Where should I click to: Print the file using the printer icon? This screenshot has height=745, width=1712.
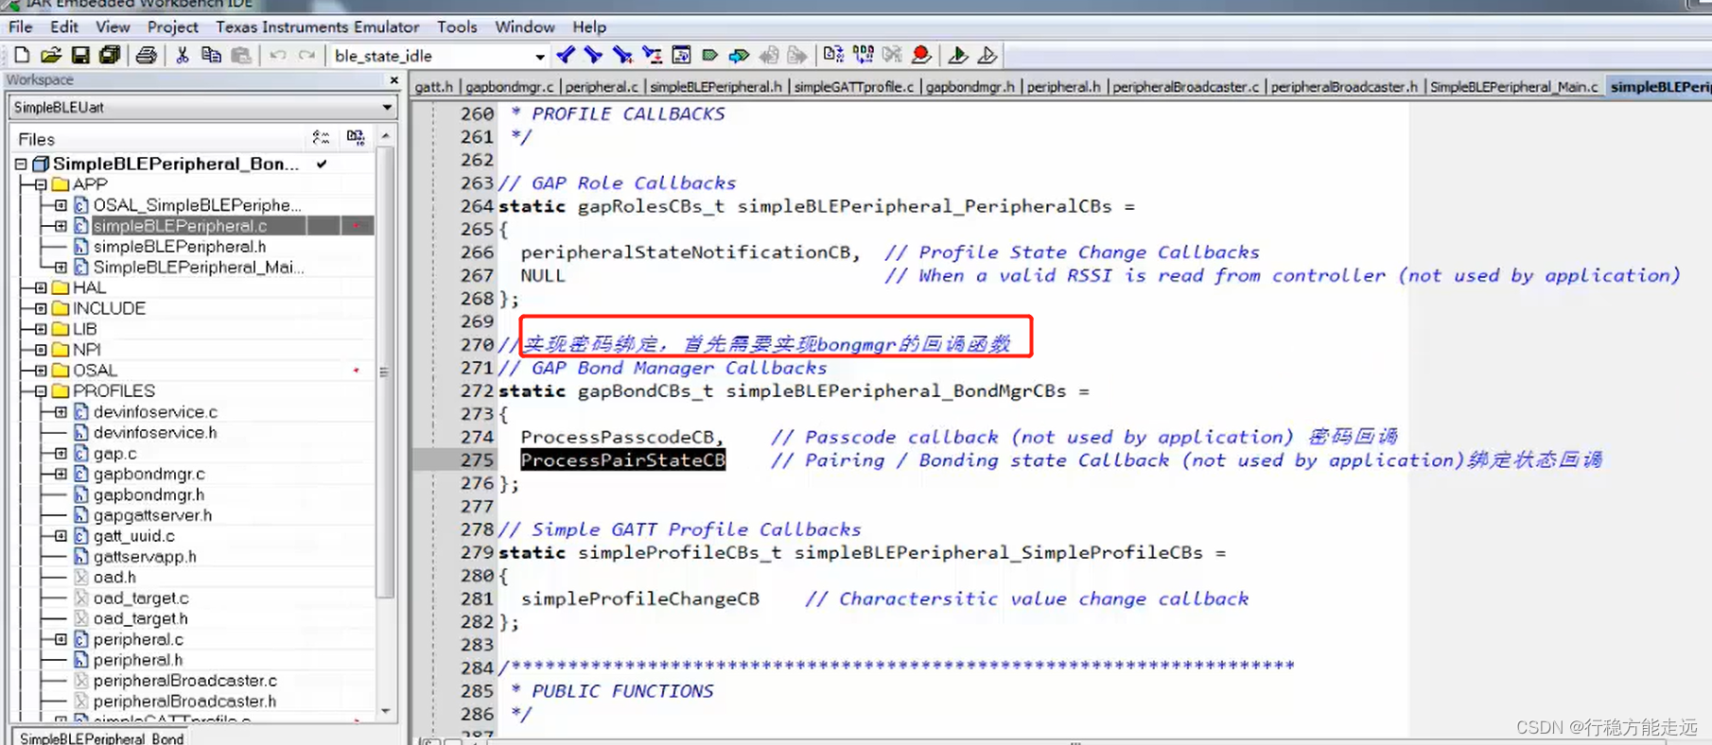tap(147, 56)
